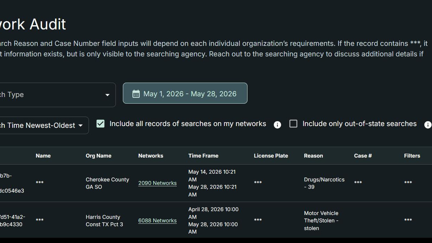Viewport: 432px width, 243px height.
Task: Expand the Search Type dropdown arrow
Action: [107, 95]
